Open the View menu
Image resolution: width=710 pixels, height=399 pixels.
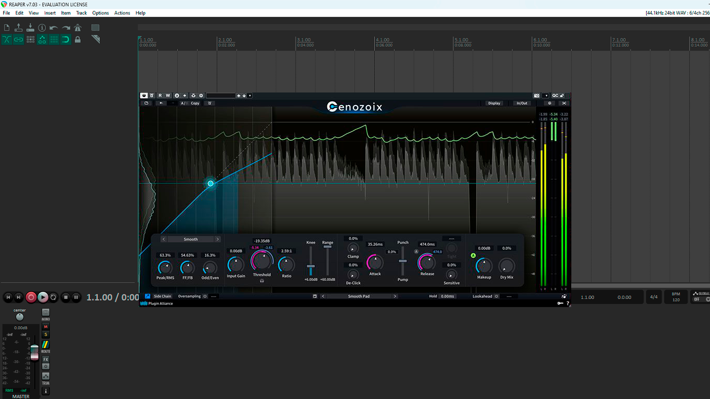pos(34,13)
